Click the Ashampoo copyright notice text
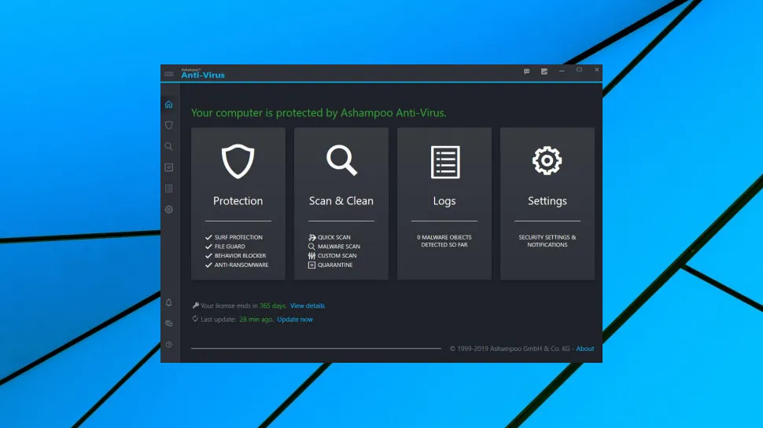Image resolution: width=763 pixels, height=428 pixels. pos(510,349)
